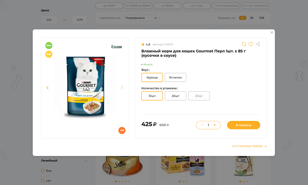Show next product photo with right arrow
This screenshot has width=308, height=185.
point(122,88)
